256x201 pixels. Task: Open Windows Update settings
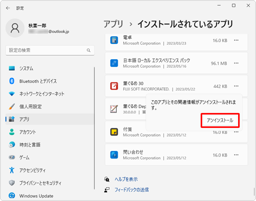click(50, 196)
